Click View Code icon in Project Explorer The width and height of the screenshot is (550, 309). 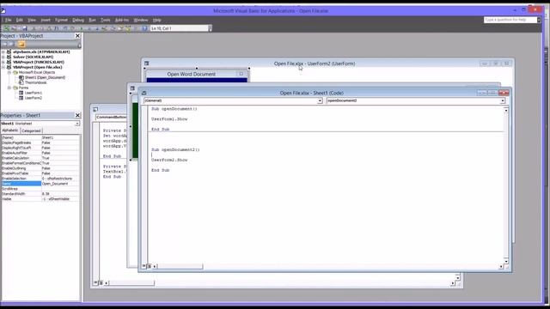4,44
